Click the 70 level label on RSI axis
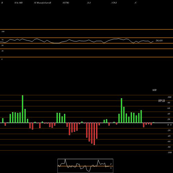The image size is (173, 173). point(2,40)
